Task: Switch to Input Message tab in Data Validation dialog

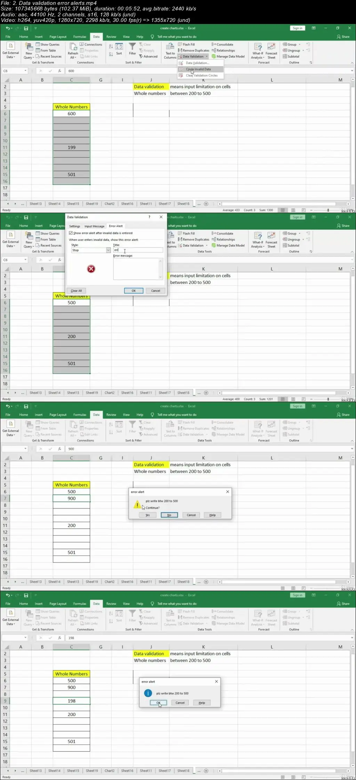Action: tap(94, 226)
